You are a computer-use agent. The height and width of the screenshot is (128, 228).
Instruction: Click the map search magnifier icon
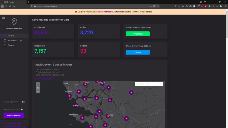coord(161,84)
